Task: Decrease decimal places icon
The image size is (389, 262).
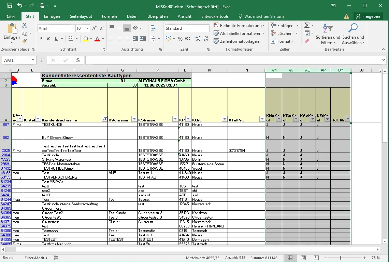Action: click(206, 39)
